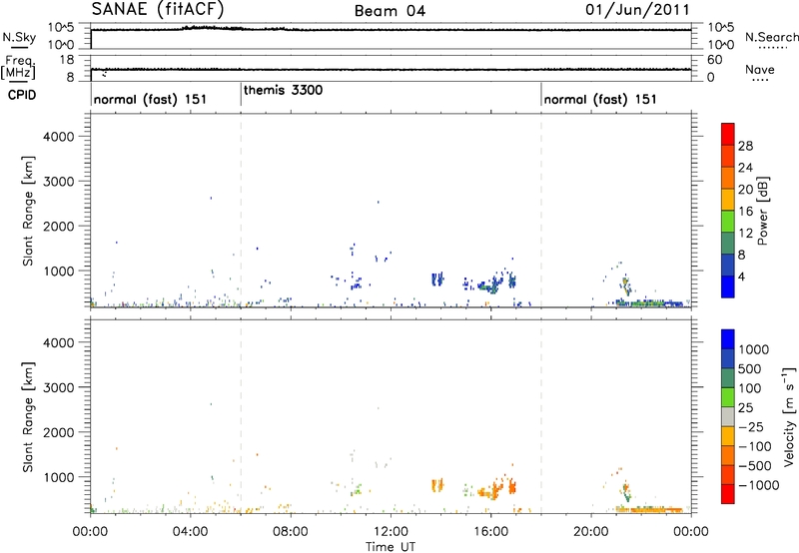Select the -25 label on the velocity colorbar
799x553 pixels.
point(751,426)
